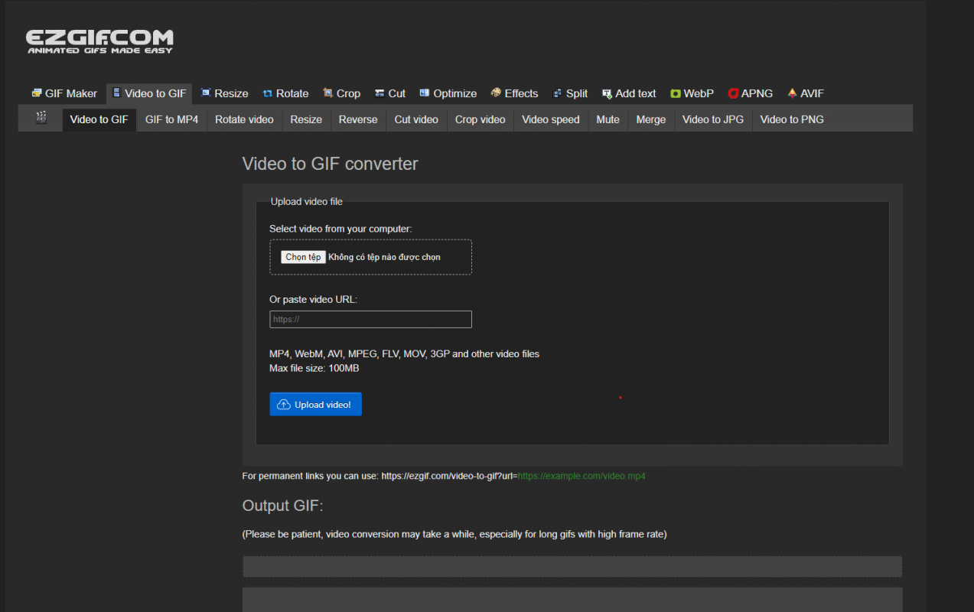
Task: Open the GIF Maker menu label
Action: point(71,93)
